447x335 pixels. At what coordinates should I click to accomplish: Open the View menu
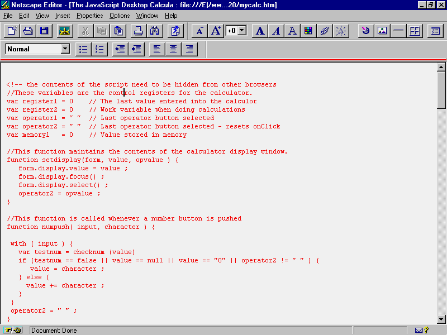coord(42,16)
